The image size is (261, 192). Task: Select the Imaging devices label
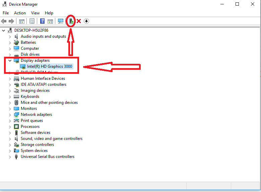35,90
